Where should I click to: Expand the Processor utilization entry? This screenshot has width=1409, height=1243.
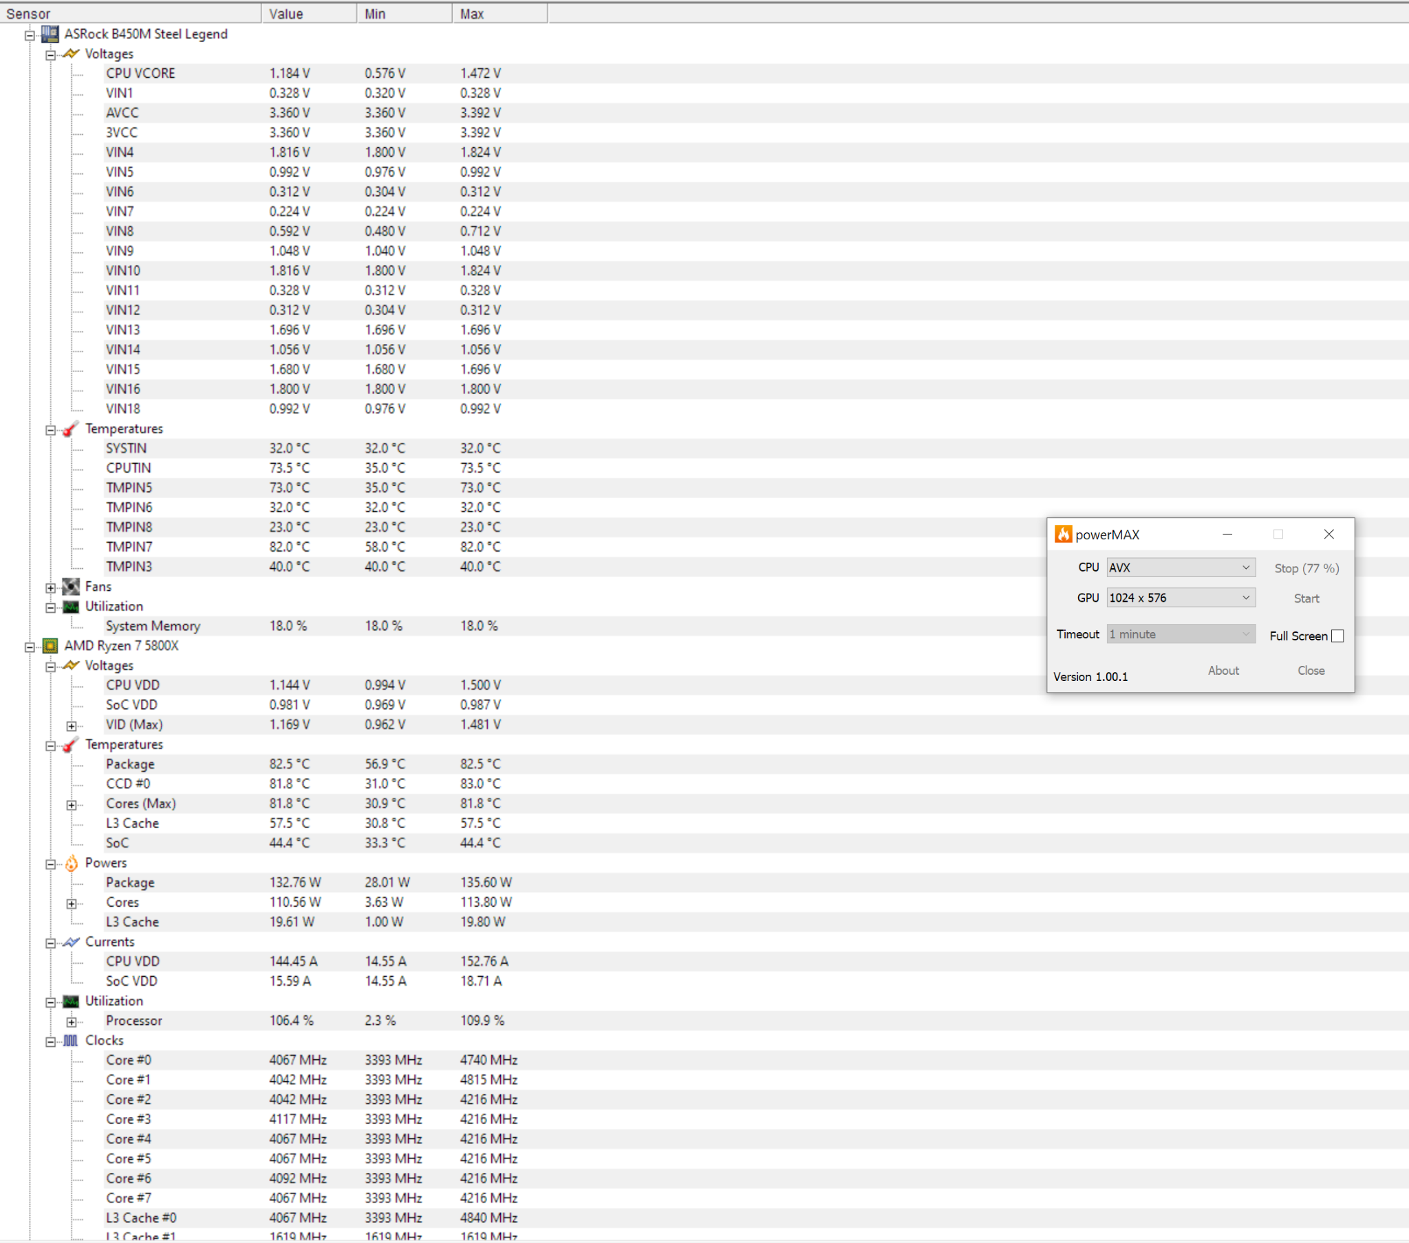pyautogui.click(x=72, y=1022)
